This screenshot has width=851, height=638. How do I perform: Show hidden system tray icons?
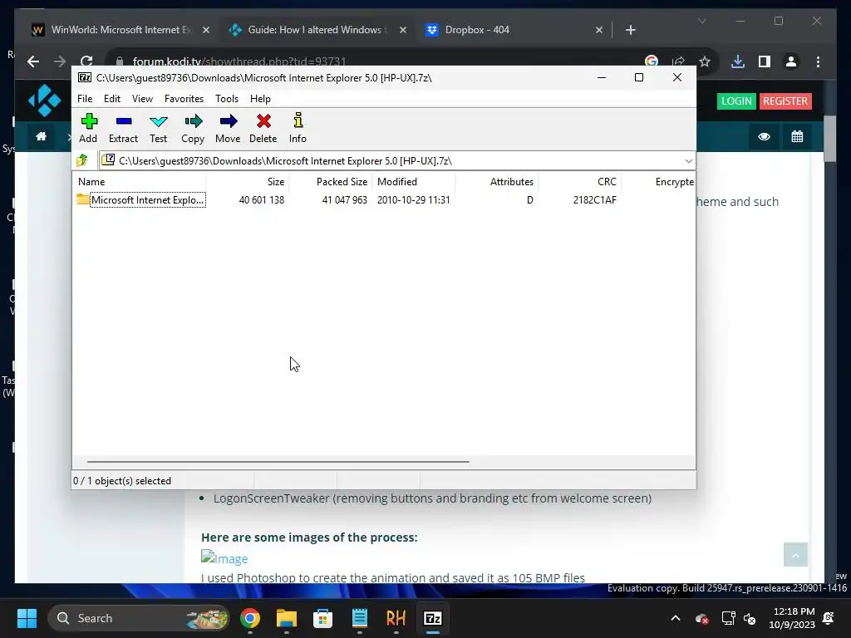point(676,618)
